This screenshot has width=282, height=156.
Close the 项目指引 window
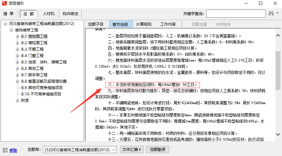click(275, 4)
